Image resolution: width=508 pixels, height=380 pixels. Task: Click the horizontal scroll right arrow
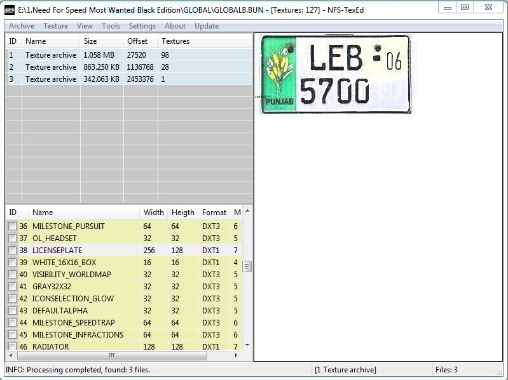click(236, 355)
